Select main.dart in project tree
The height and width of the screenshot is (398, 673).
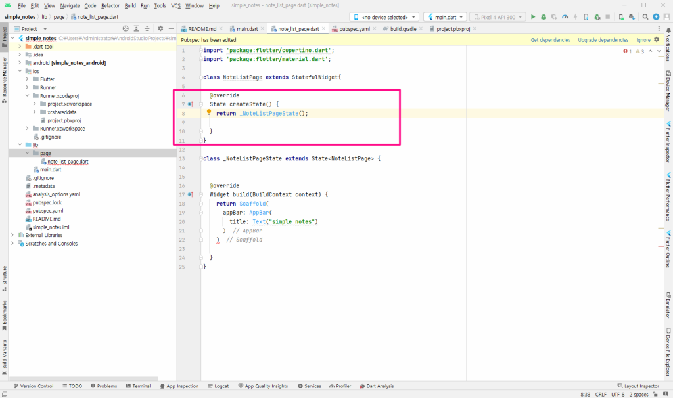click(50, 169)
